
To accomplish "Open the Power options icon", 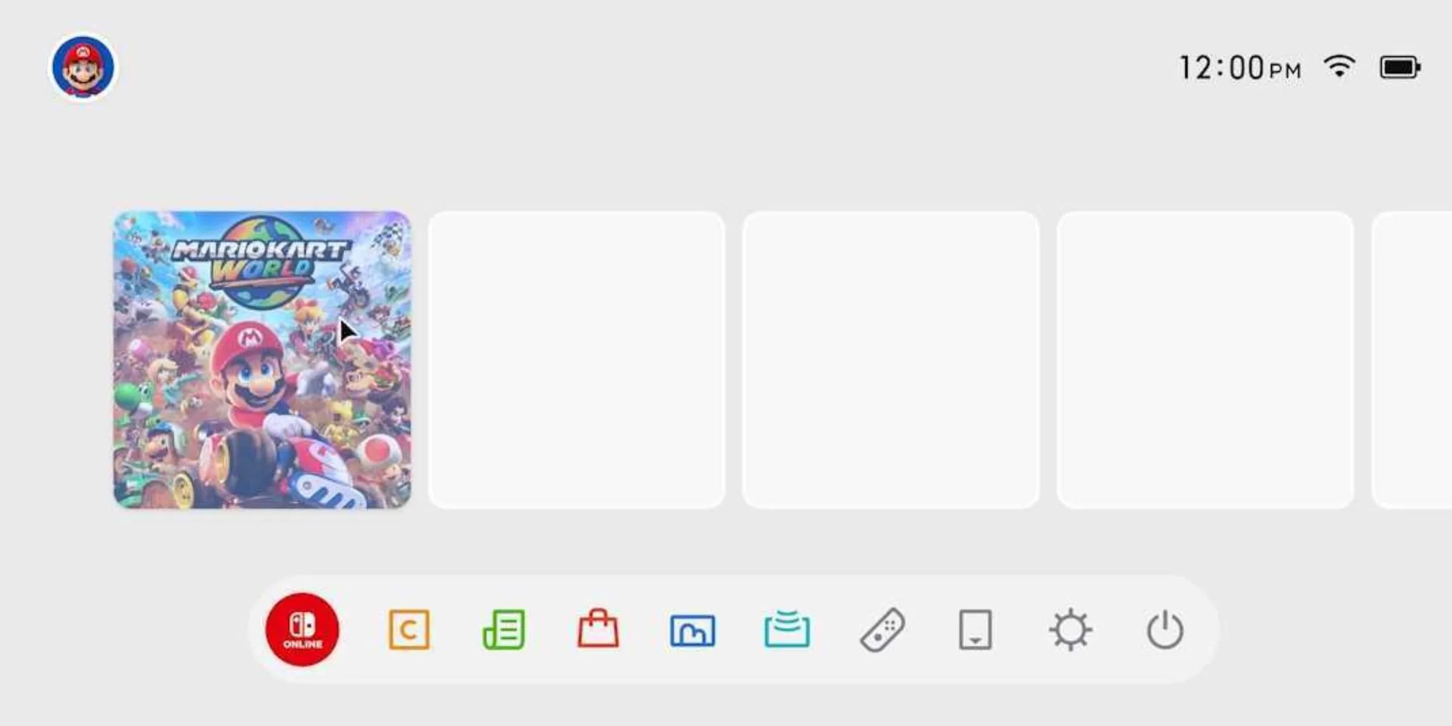I will (1165, 630).
